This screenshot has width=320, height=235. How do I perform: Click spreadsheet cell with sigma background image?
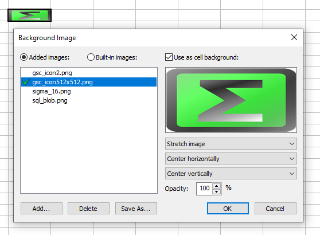(30, 15)
